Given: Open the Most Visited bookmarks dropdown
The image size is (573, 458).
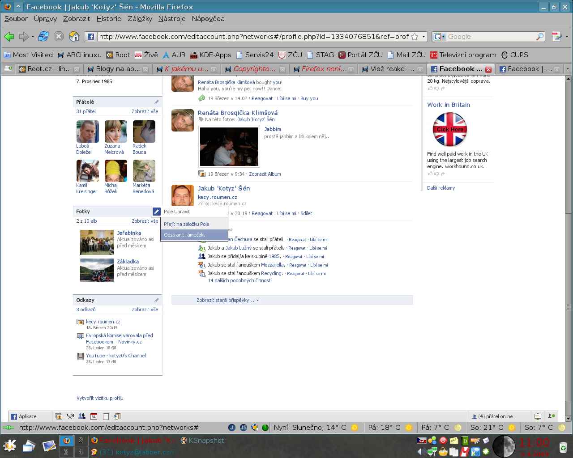Looking at the screenshot, I should click(28, 55).
